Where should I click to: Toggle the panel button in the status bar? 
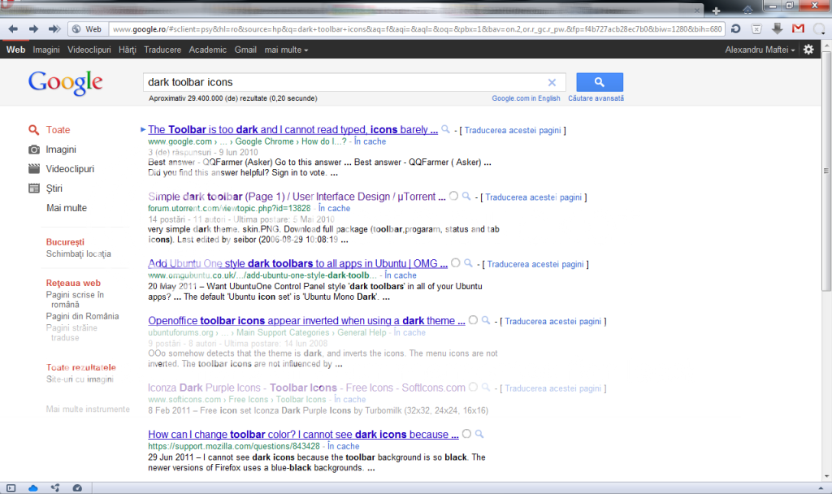coord(11,488)
